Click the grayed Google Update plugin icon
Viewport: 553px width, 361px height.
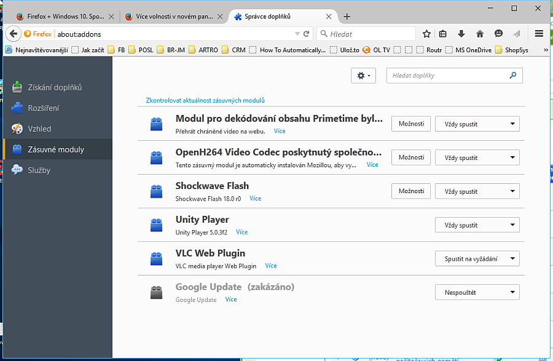click(x=156, y=292)
